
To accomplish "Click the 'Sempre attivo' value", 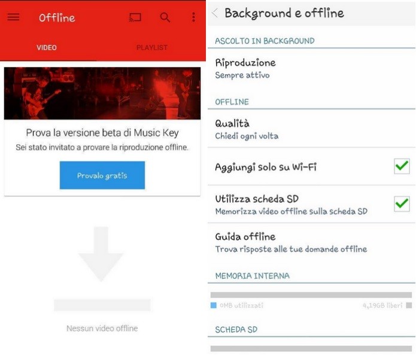I will point(242,75).
